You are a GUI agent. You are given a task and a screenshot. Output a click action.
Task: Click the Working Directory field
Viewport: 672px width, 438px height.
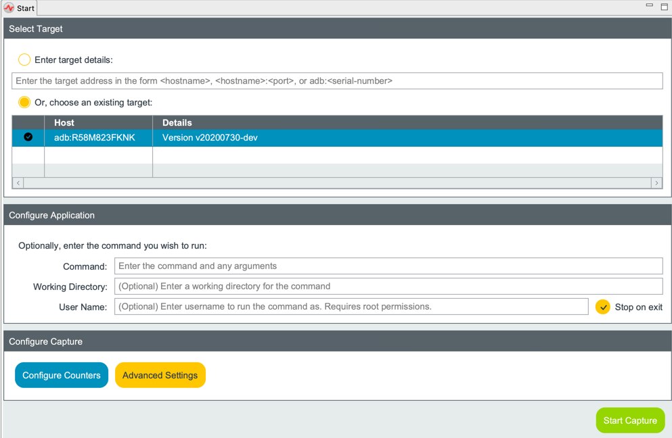(x=388, y=286)
